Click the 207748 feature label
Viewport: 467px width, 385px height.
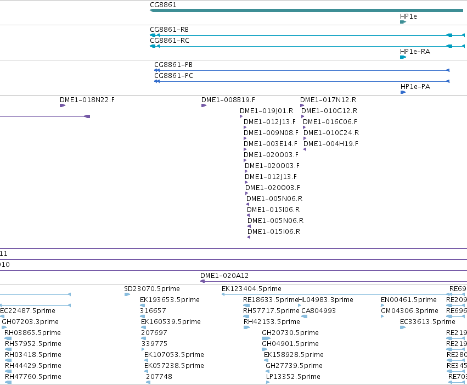(159, 377)
